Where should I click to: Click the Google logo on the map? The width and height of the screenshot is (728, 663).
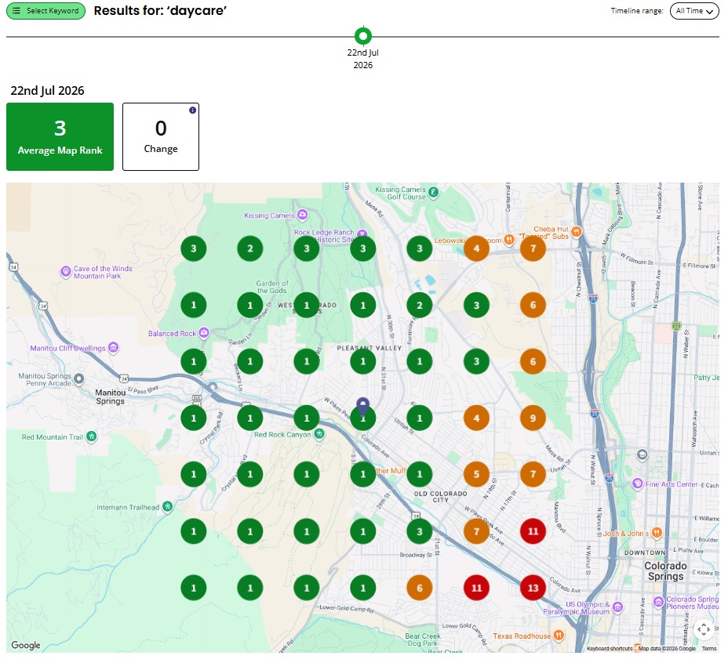tap(26, 645)
